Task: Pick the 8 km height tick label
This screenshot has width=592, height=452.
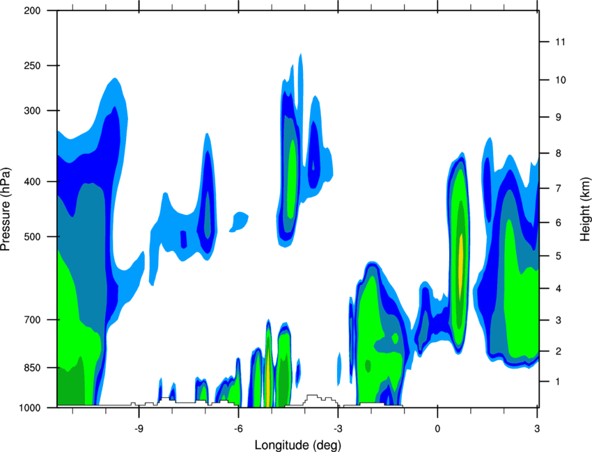Action: coord(558,154)
